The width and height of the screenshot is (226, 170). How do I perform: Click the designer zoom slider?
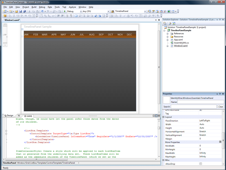point(5,35)
